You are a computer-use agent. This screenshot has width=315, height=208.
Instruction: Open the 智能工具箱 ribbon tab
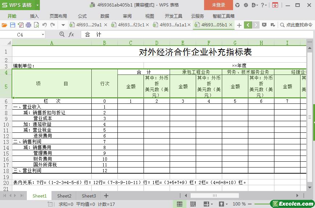[224, 16]
